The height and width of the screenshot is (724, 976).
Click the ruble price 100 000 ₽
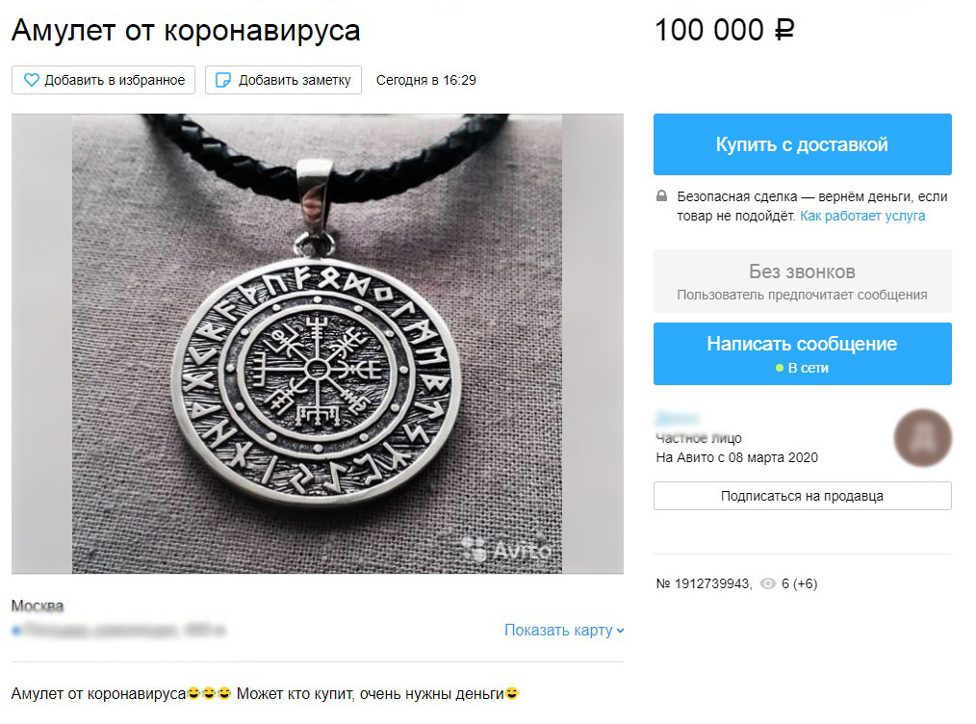(725, 30)
